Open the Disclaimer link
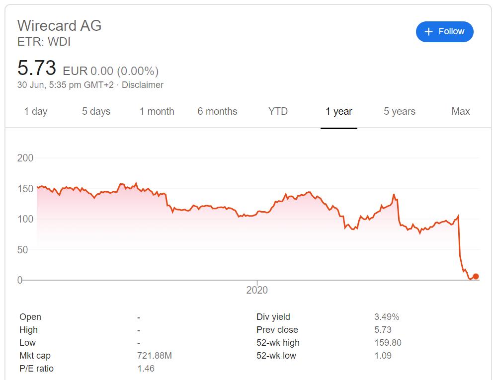The width and height of the screenshot is (496, 380). click(143, 85)
